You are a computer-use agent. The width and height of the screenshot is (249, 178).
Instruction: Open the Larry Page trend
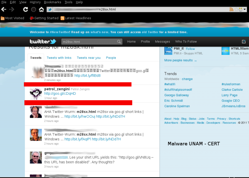click(229, 95)
